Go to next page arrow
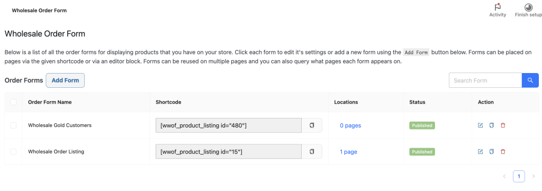 pos(534,176)
